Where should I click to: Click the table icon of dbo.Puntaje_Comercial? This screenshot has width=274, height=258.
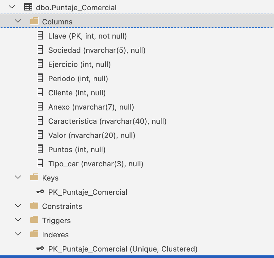(28, 7)
